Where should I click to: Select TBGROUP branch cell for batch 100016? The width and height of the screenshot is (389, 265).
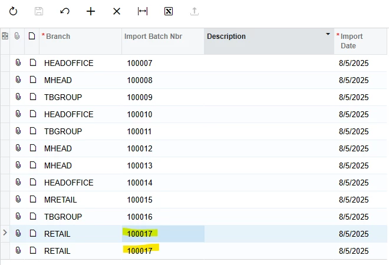[80, 217]
